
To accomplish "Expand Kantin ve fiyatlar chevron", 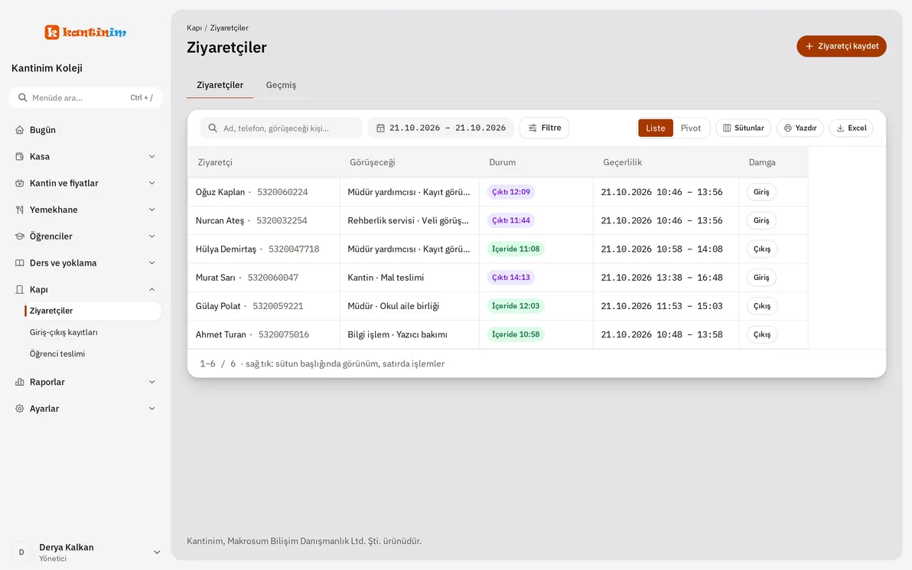I will pos(151,183).
